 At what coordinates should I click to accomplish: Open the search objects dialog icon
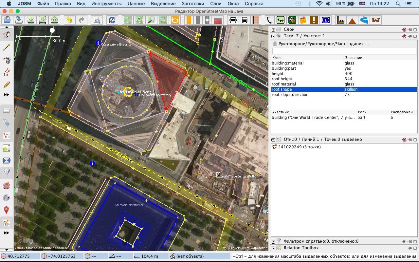97,20
